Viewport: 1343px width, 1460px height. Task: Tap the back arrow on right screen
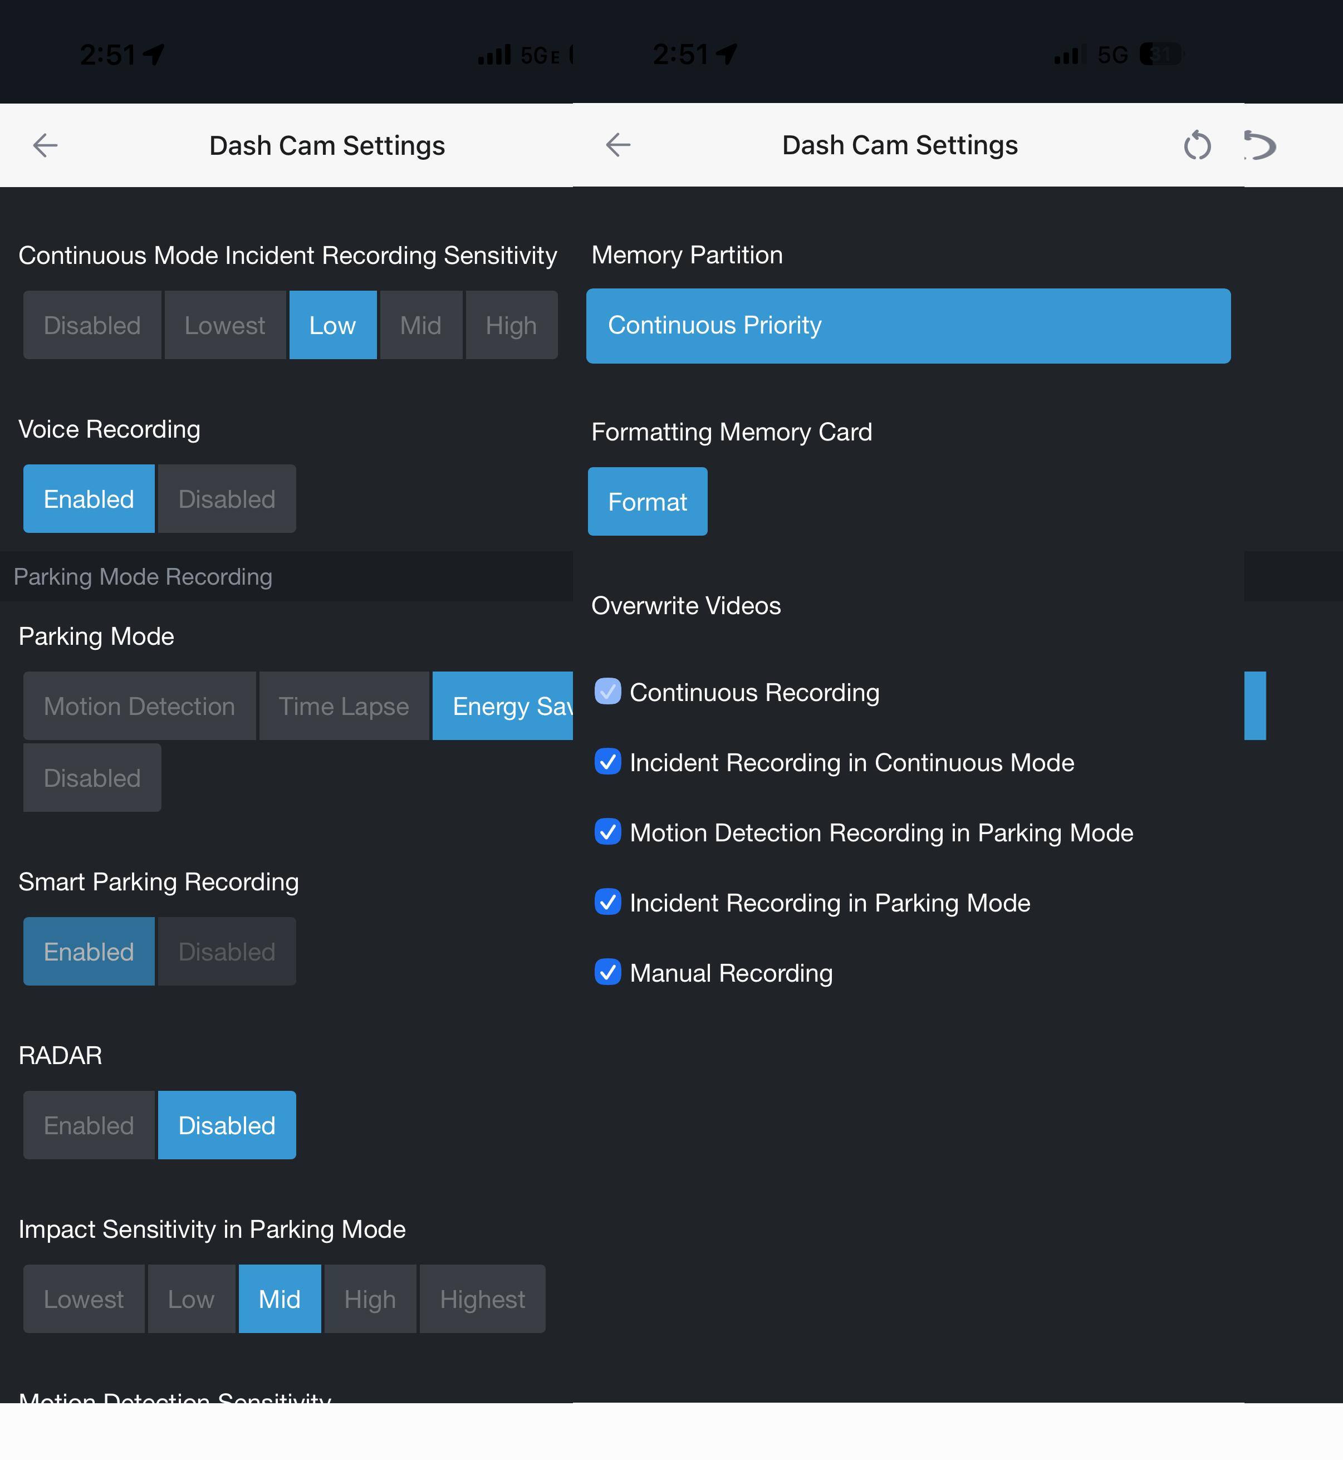617,145
